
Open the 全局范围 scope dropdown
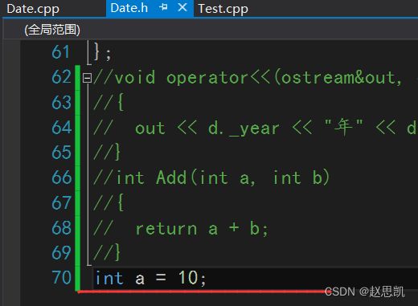click(x=52, y=30)
